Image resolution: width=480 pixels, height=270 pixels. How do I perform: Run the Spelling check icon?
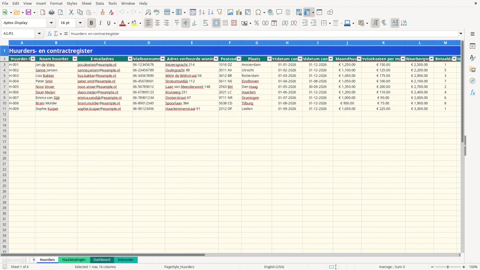[157, 12]
